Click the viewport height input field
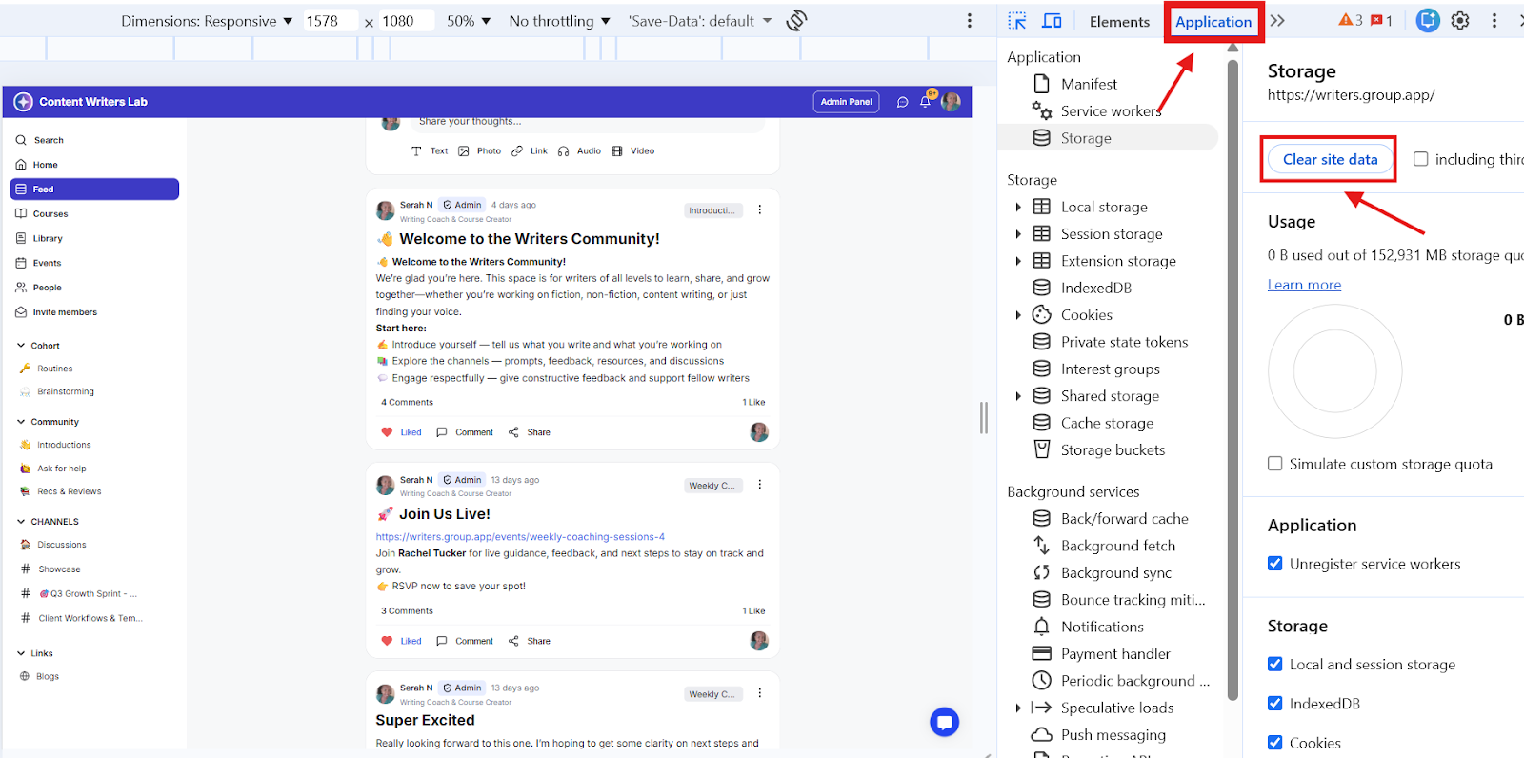 pos(406,21)
